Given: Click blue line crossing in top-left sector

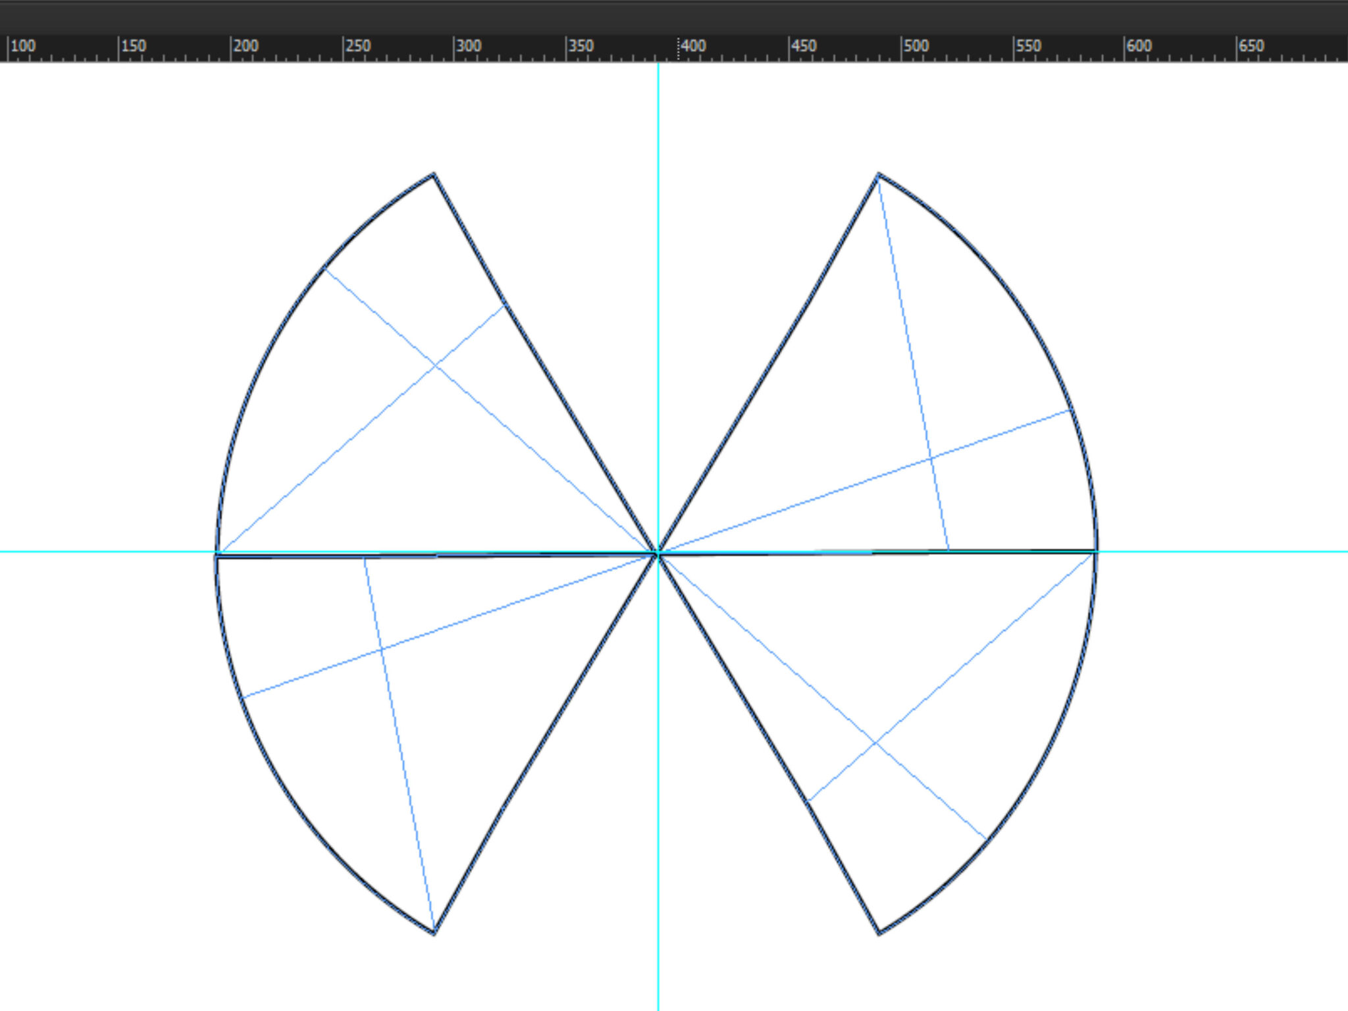Looking at the screenshot, I should coord(435,364).
